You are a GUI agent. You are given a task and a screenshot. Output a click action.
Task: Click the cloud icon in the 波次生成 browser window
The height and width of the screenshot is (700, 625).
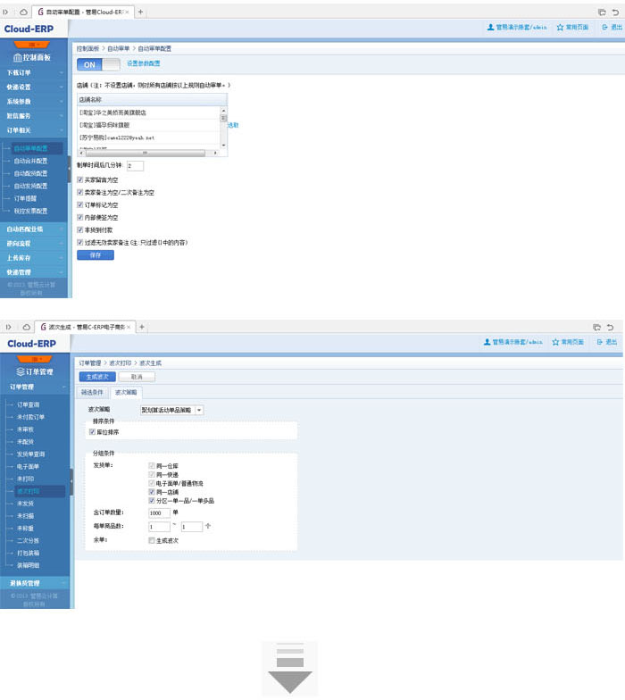click(27, 327)
